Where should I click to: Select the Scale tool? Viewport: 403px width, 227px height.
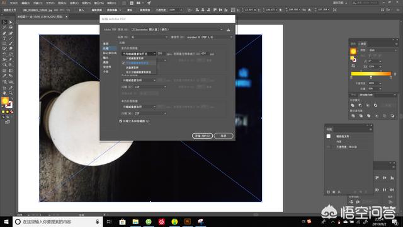(x=11, y=54)
